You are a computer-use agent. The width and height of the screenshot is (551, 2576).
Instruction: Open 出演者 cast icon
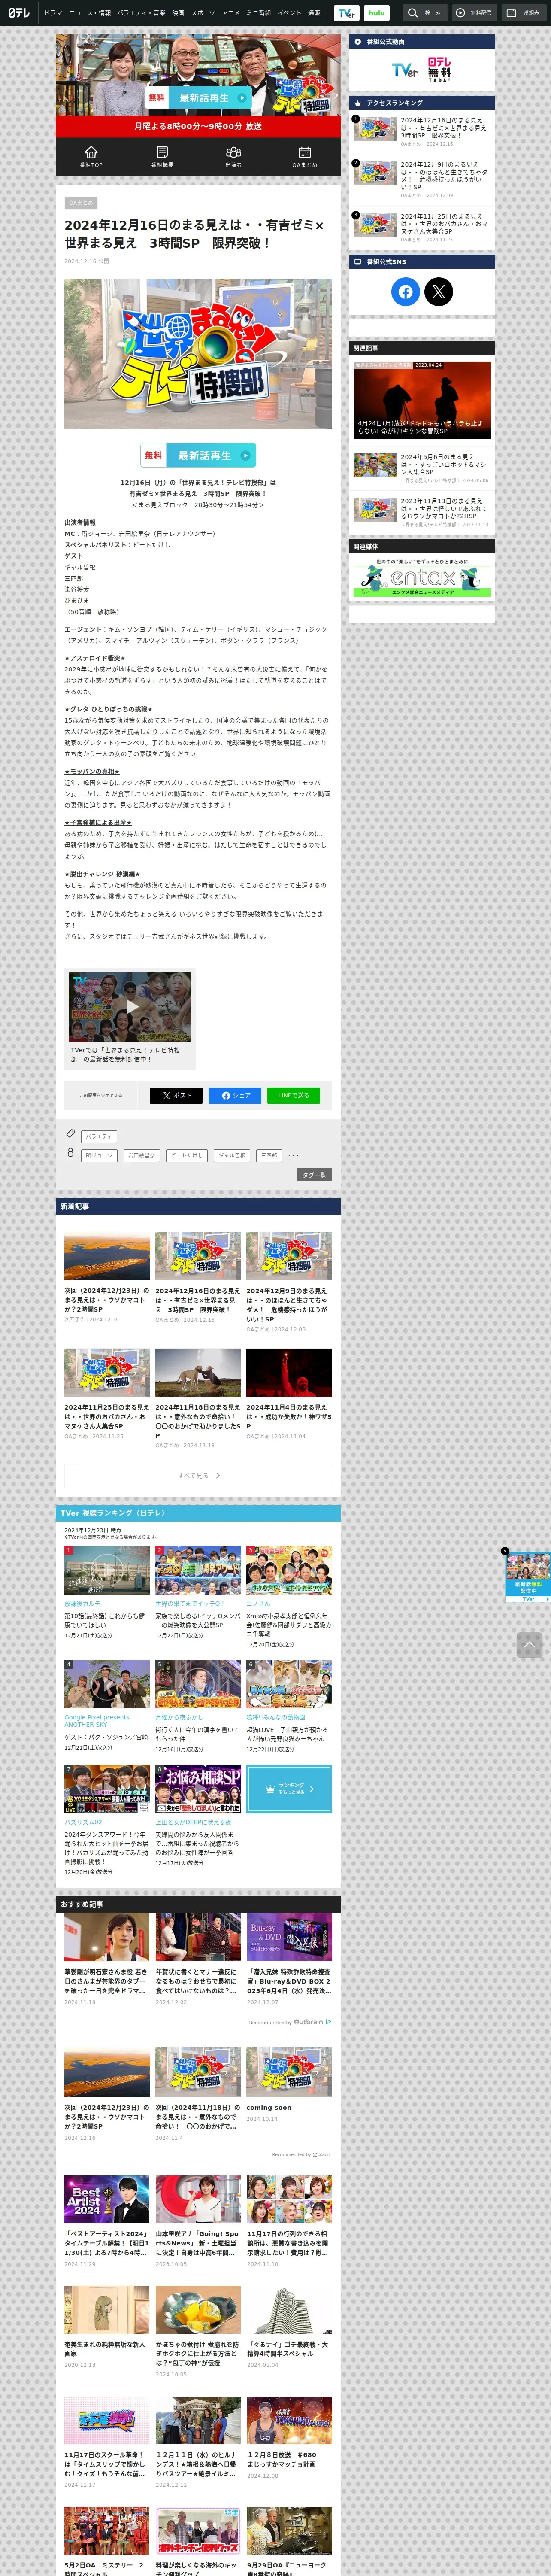pos(233,156)
